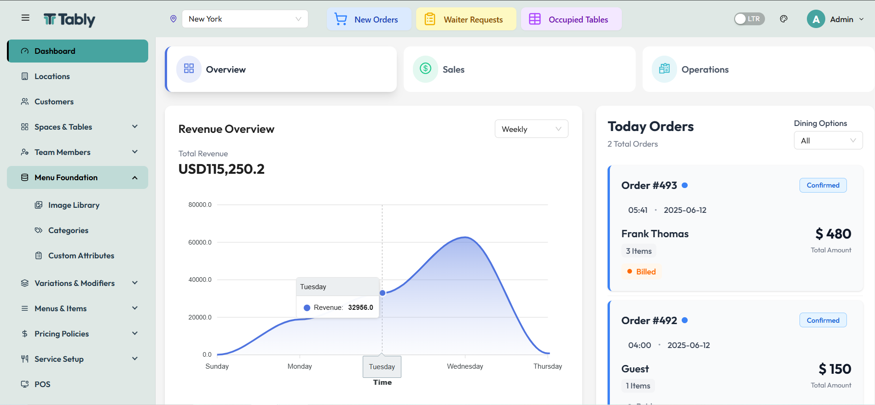This screenshot has height=405, width=875.
Task: Open Image Library submenu item
Action: [77, 205]
